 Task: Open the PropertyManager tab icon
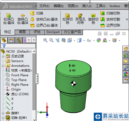pos(11,40)
